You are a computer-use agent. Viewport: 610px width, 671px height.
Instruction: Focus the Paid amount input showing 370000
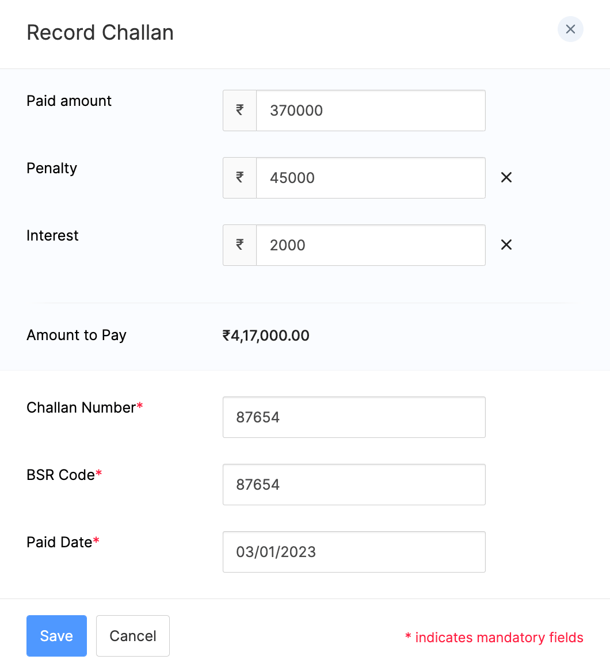click(x=371, y=110)
